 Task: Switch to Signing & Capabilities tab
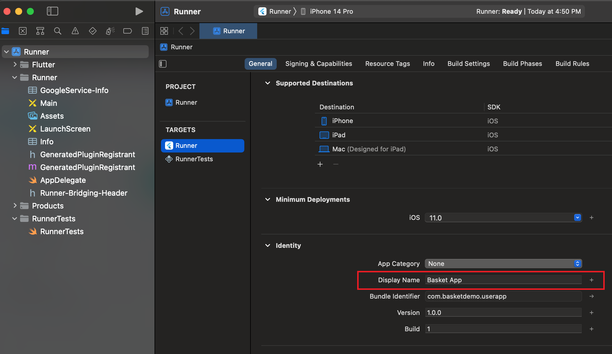(319, 64)
